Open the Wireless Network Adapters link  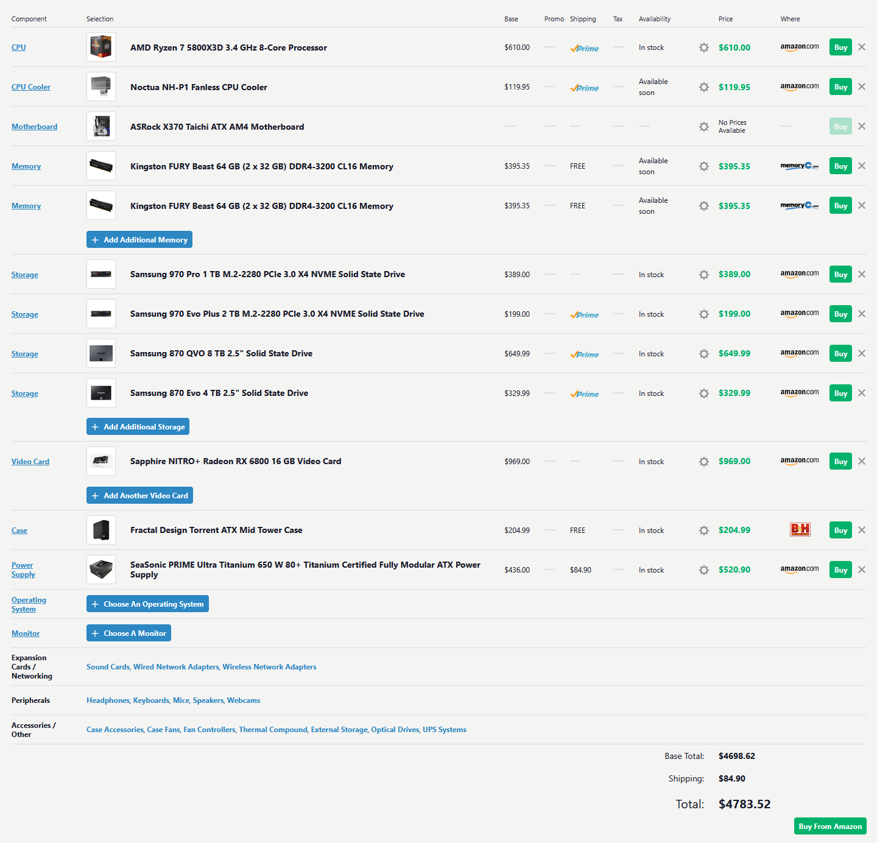(270, 667)
